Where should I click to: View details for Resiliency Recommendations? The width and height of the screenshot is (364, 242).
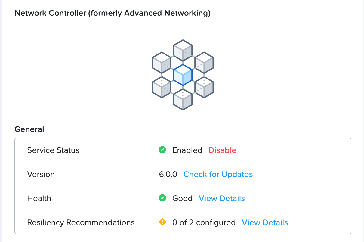pos(265,222)
